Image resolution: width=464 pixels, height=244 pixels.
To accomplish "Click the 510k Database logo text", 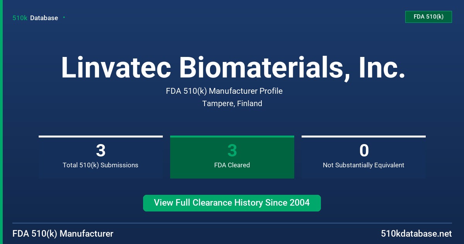I will 35,18.
